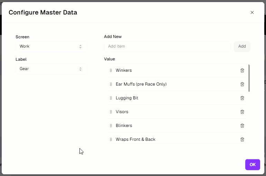Remove the Lugging Bit item
Screen dimensions: 266x176
(x=242, y=98)
